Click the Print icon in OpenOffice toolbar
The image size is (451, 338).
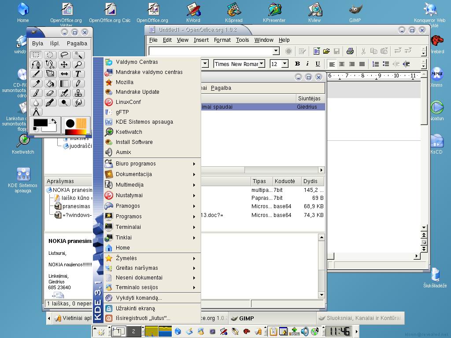point(350,51)
